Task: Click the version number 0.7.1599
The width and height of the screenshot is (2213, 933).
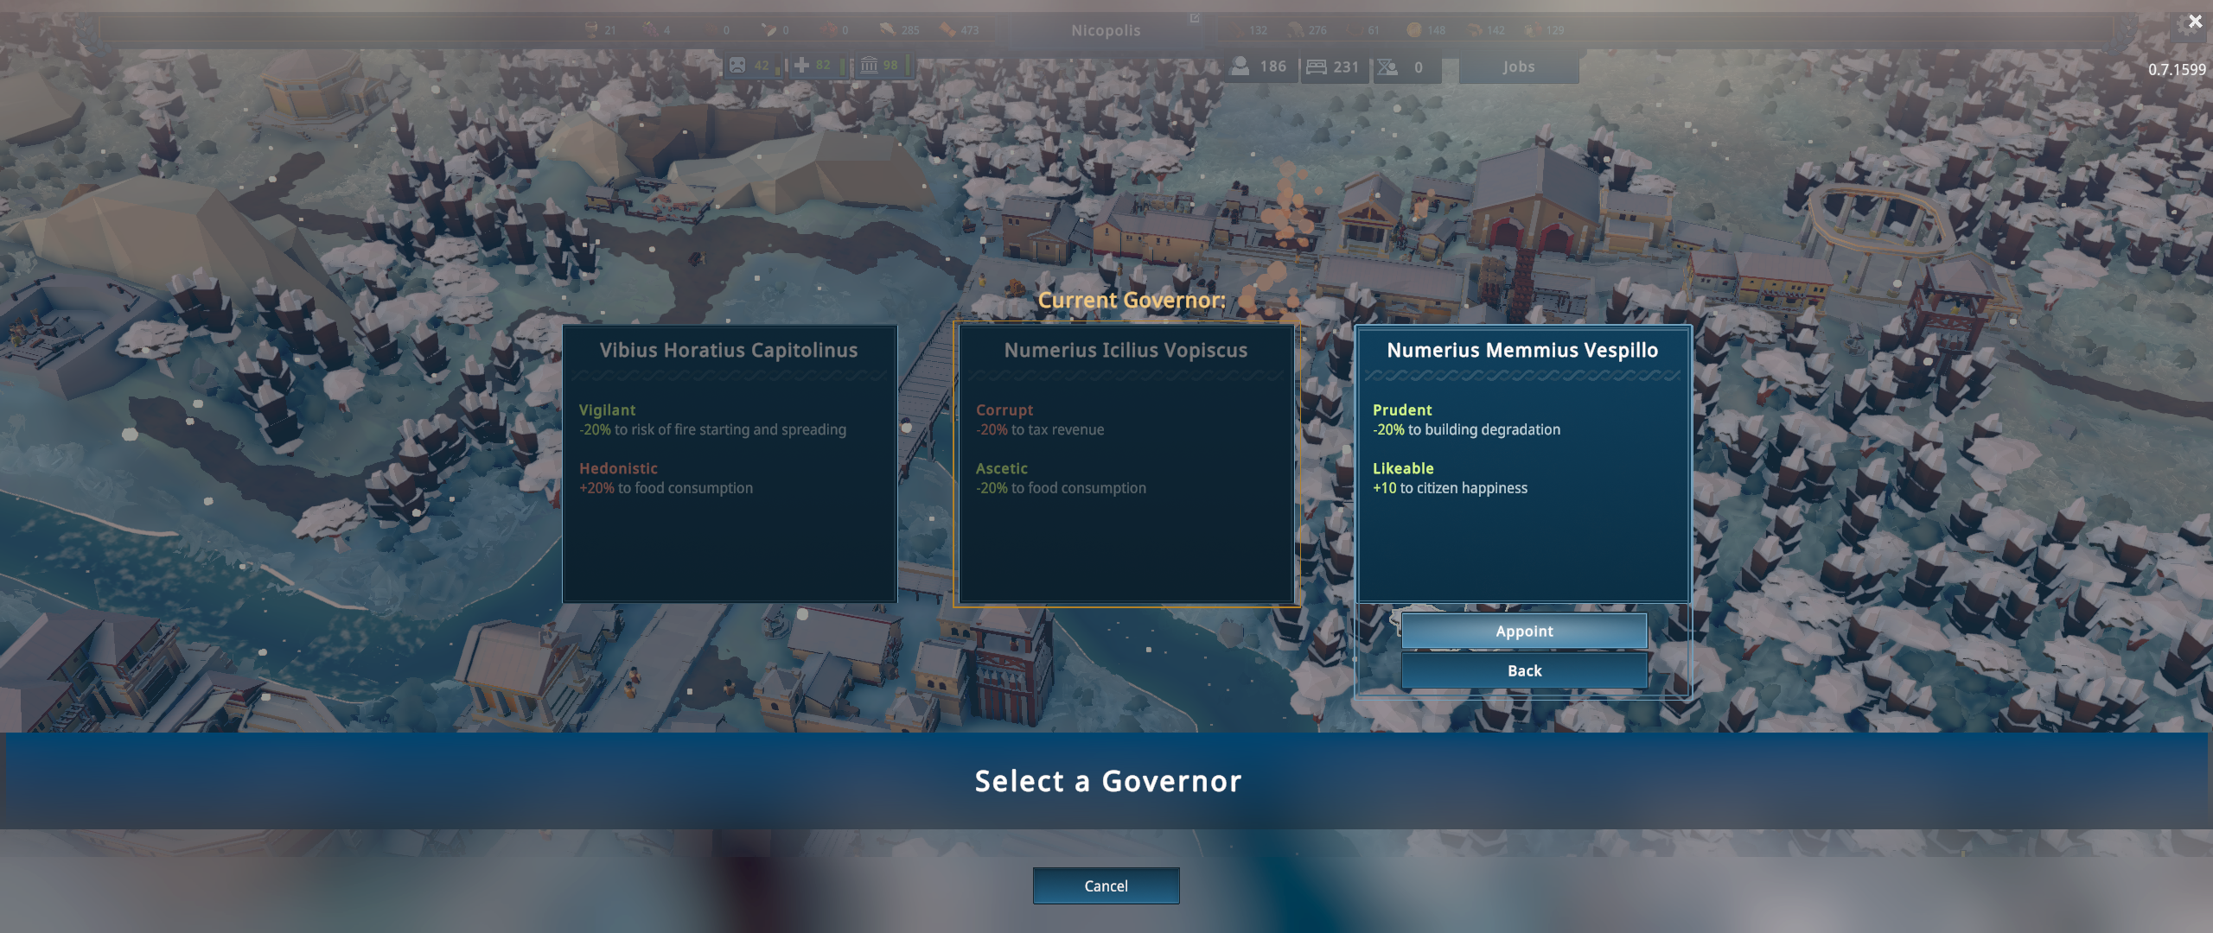Action: [2177, 70]
